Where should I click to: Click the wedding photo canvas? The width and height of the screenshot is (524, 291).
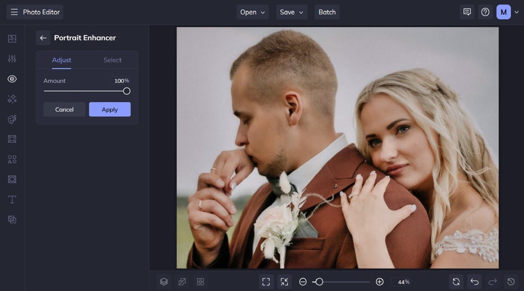click(337, 147)
